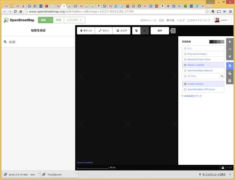The image size is (235, 180).
Task: Open the help panel icon
Action: click(x=230, y=81)
